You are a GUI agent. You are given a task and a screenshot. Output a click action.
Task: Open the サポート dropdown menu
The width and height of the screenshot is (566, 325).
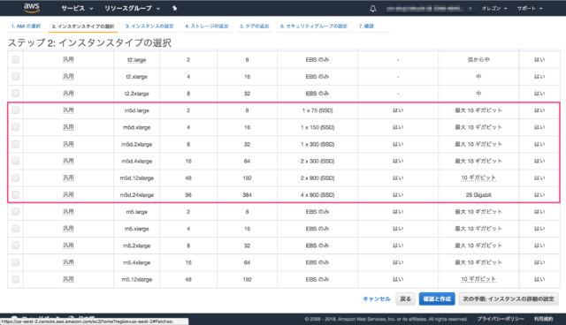[530, 8]
